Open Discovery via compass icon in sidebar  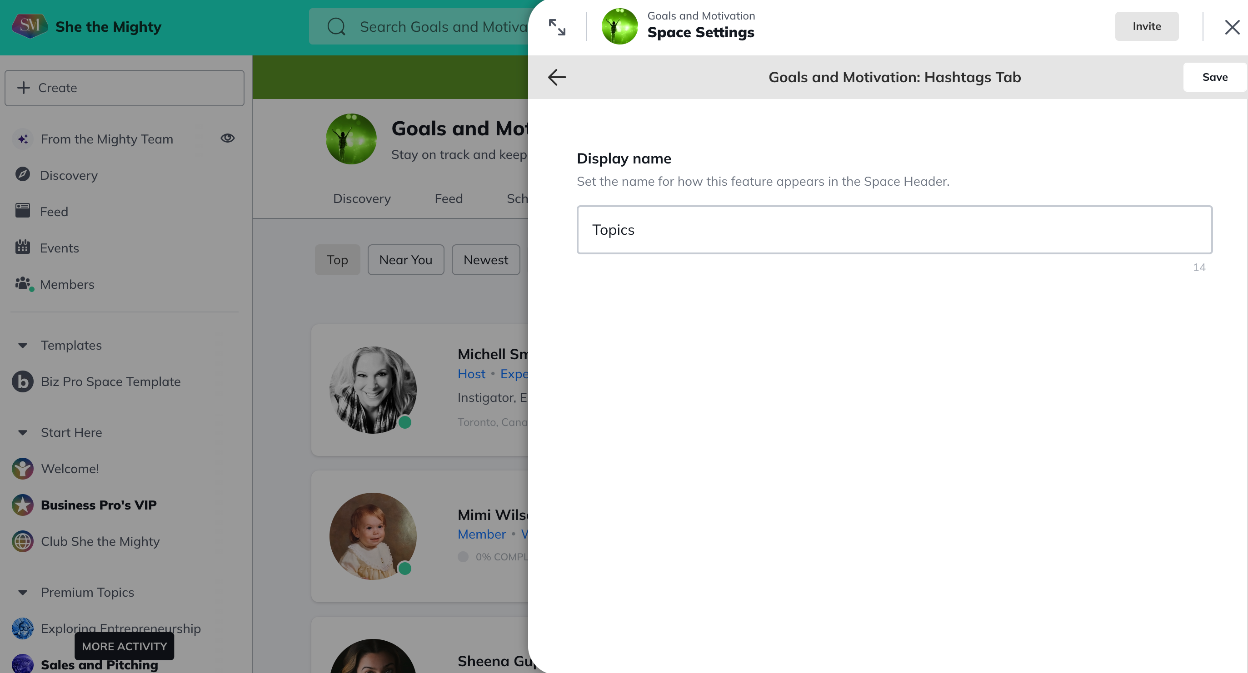point(22,174)
